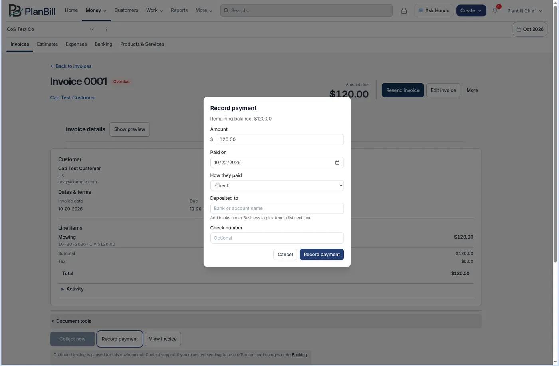559x366 pixels.
Task: Open the CoS Test Co company switcher
Action: click(50, 29)
